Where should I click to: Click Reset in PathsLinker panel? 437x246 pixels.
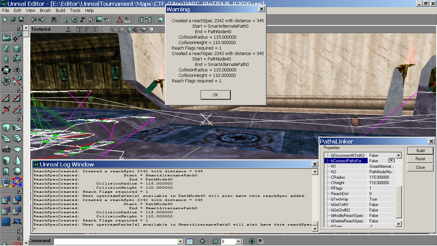coord(420,159)
